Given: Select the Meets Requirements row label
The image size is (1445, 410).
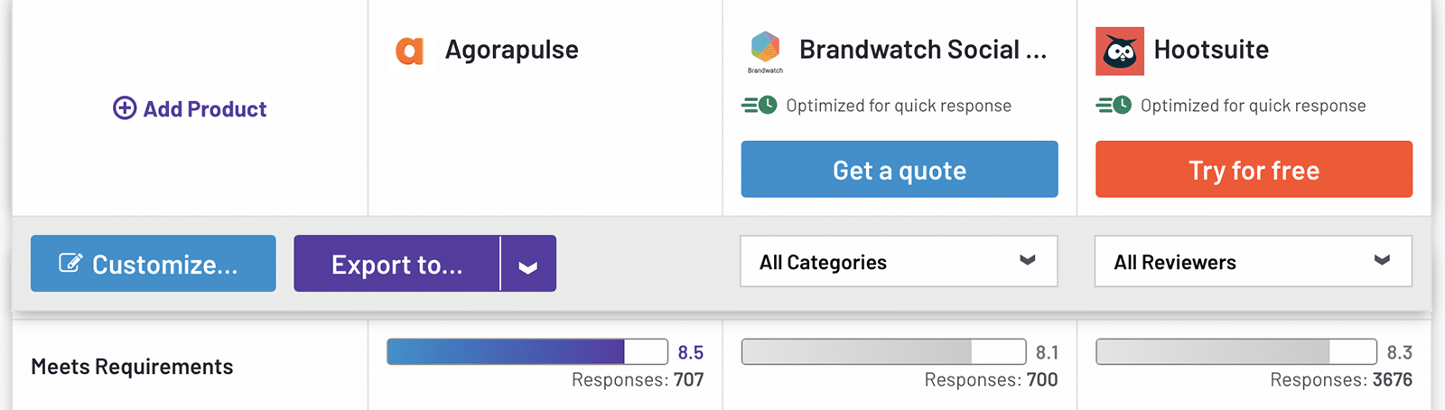Looking at the screenshot, I should (x=132, y=367).
